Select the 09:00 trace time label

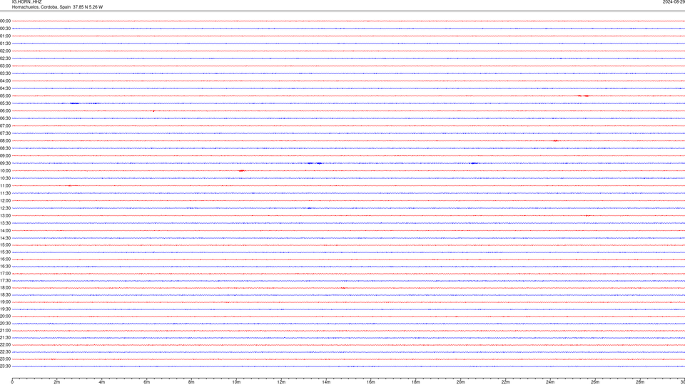pos(5,156)
